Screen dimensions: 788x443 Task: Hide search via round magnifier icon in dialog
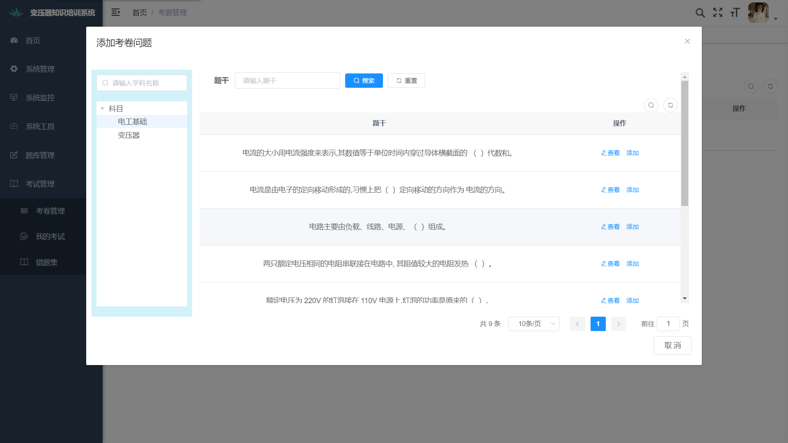(x=651, y=105)
